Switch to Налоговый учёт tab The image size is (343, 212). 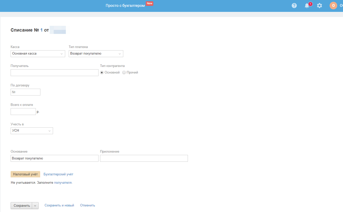(x=25, y=174)
